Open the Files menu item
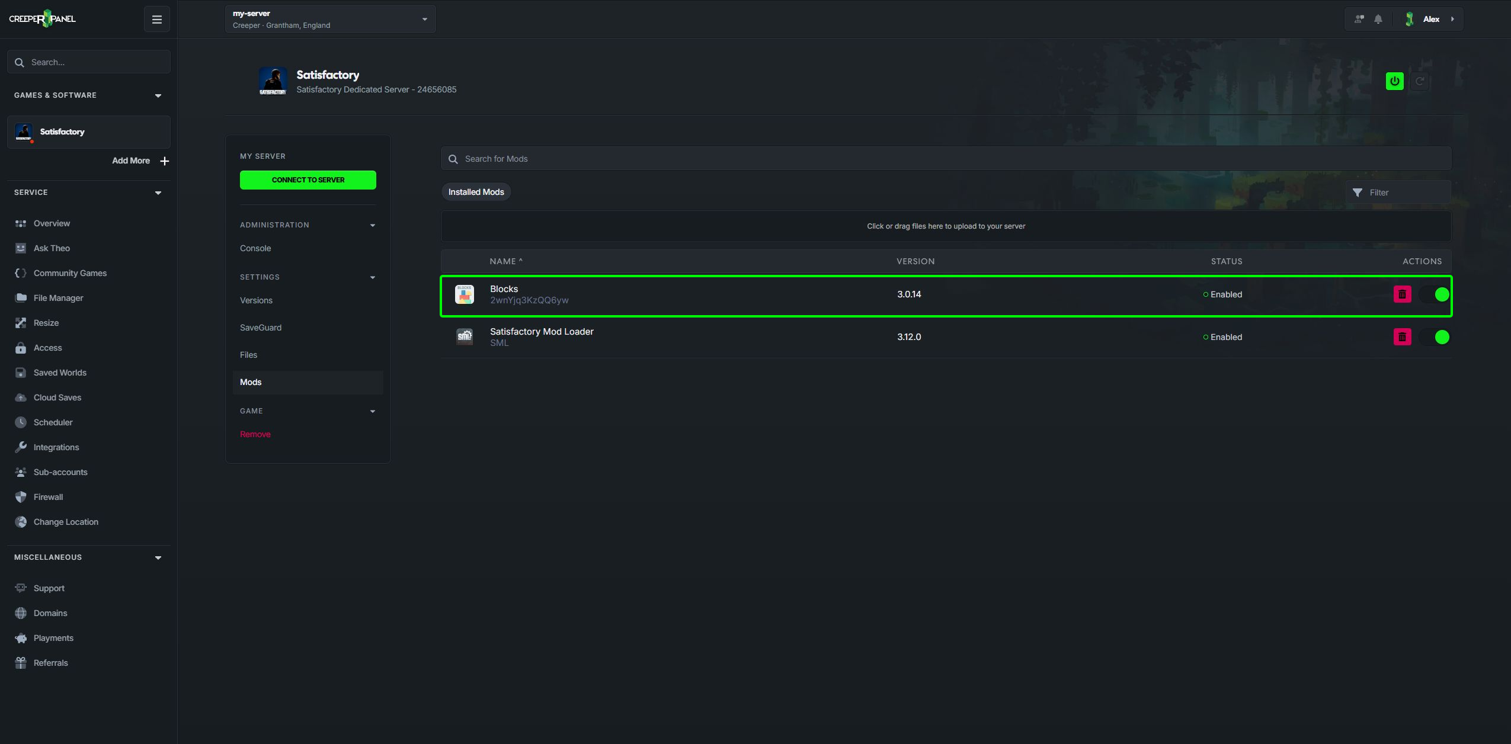Screen dimensions: 1511x744 [x=248, y=355]
